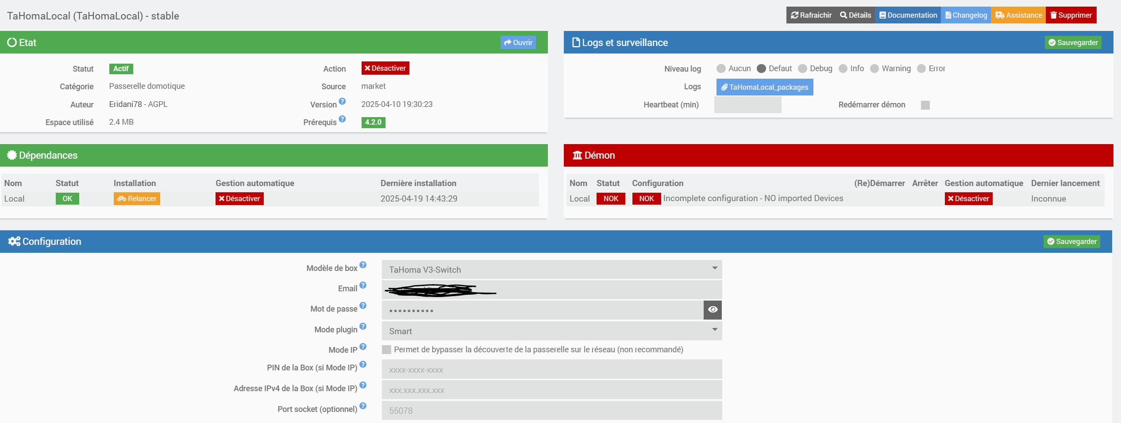Image resolution: width=1121 pixels, height=423 pixels.
Task: Select the Error log level
Action: coord(921,69)
